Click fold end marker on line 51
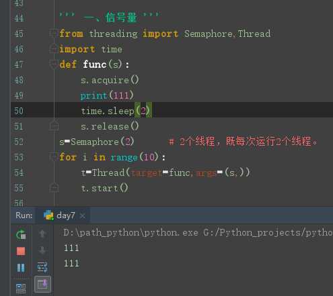333x296 pixels. (x=54, y=126)
